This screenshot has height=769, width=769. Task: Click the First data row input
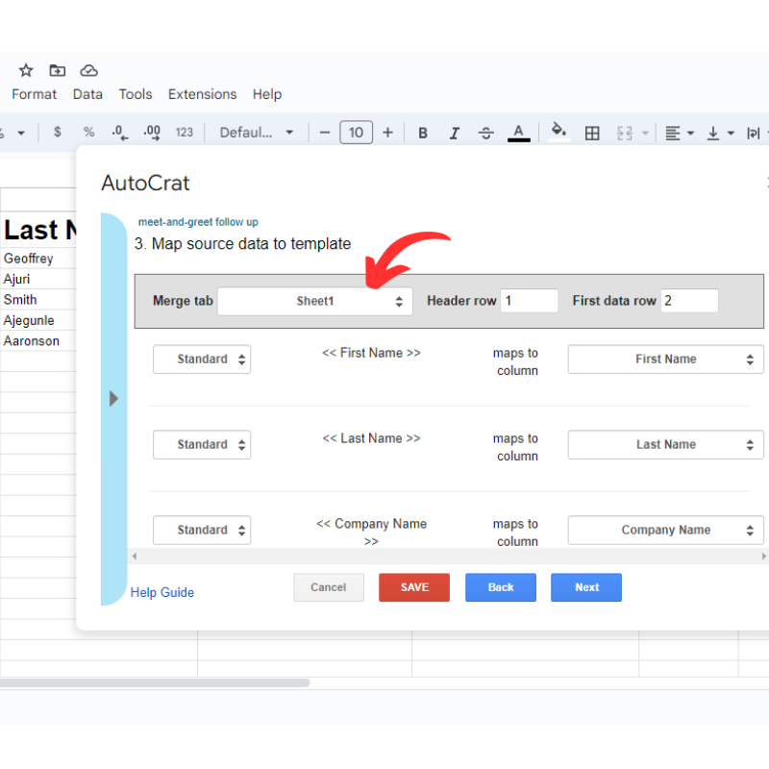click(689, 301)
